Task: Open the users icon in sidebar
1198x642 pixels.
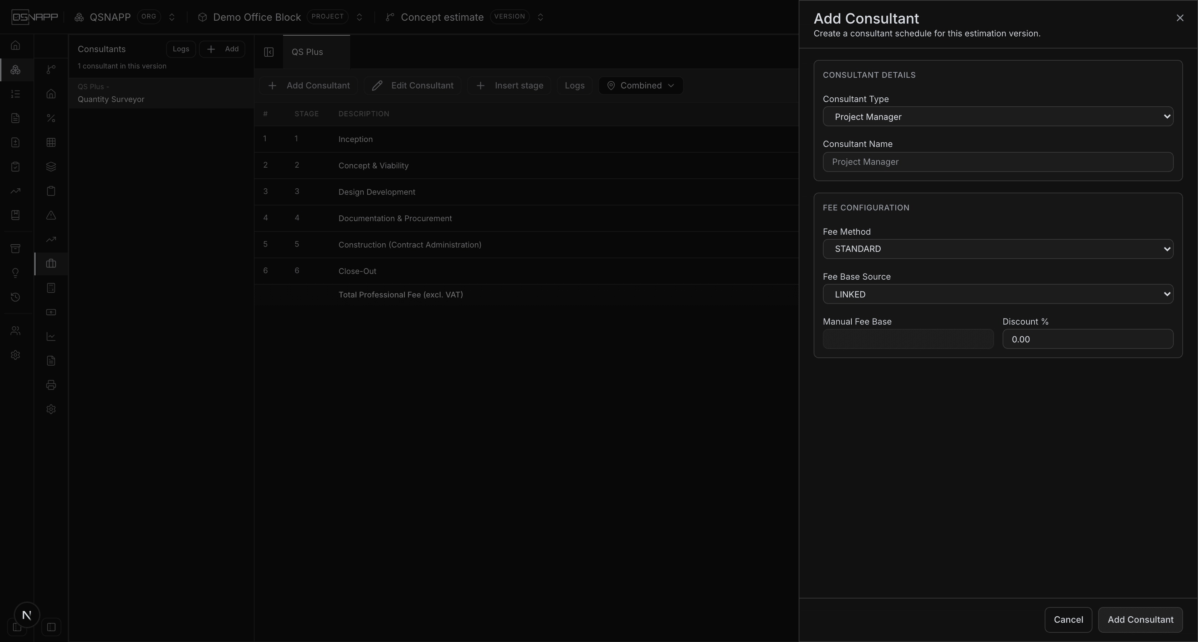Action: click(15, 331)
